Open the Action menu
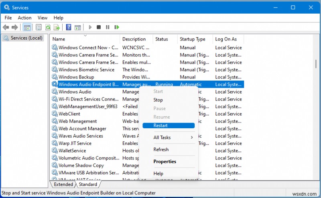This screenshot has width=321, height=198. point(24,18)
